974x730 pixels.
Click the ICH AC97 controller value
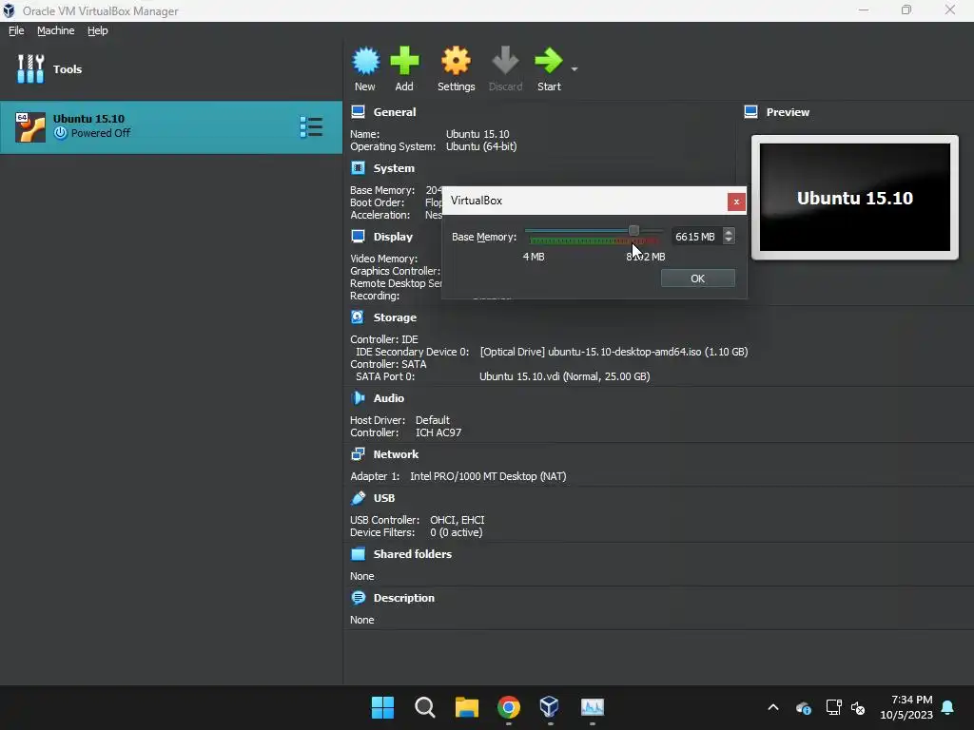(x=438, y=432)
